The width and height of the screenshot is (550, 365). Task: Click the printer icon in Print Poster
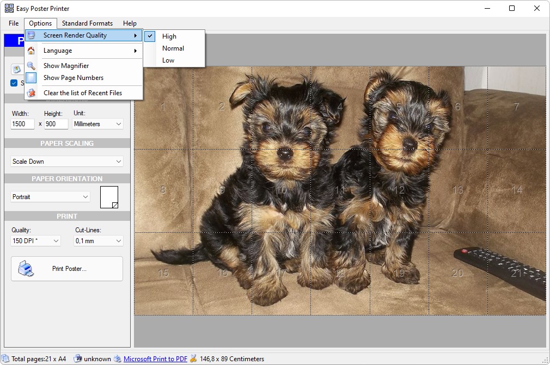tap(26, 269)
